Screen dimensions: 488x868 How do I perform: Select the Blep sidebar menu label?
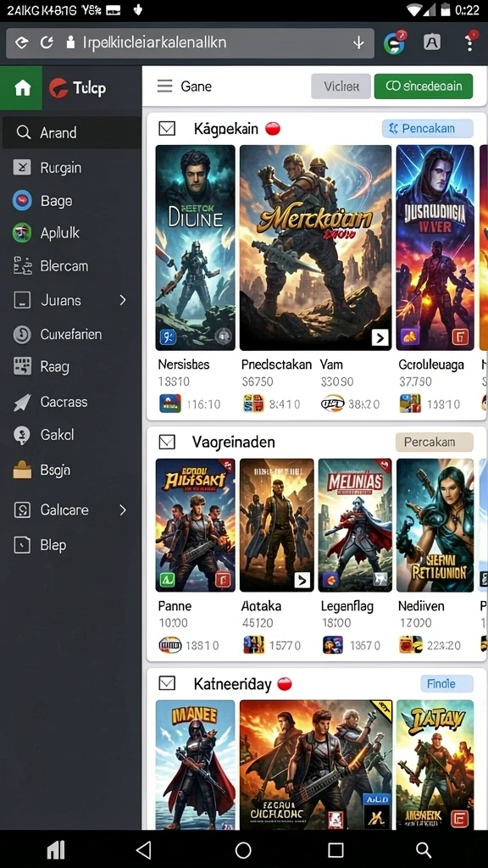(x=53, y=545)
